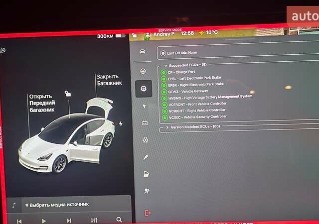Tap the lock icon above the car
Viewport: 319px width, 224px height.
[68, 94]
